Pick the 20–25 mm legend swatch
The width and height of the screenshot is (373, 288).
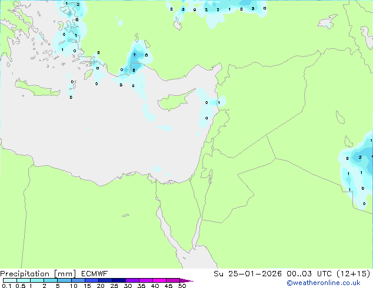coord(105,280)
